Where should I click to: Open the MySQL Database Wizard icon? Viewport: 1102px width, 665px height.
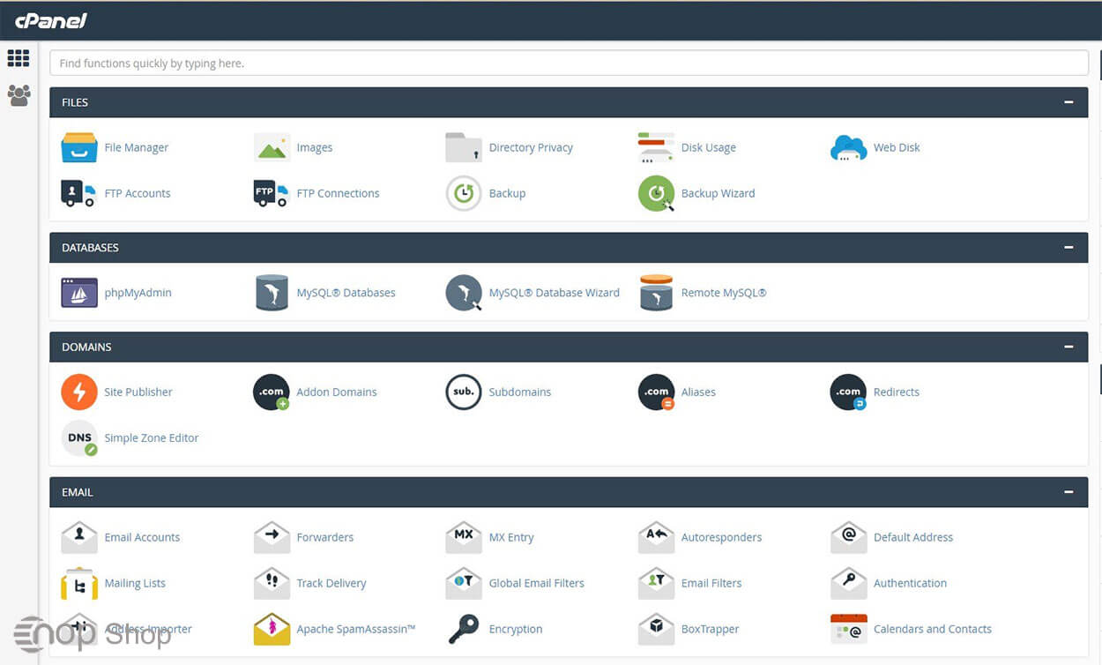[464, 292]
